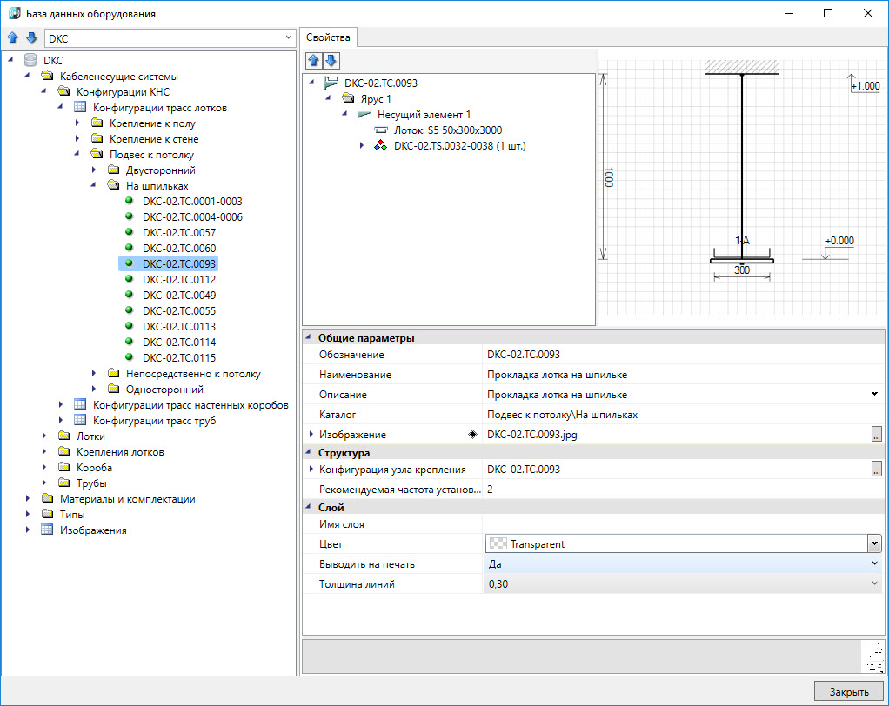The image size is (889, 706).
Task: Click the На шпильках folder icon
Action: [x=113, y=185]
